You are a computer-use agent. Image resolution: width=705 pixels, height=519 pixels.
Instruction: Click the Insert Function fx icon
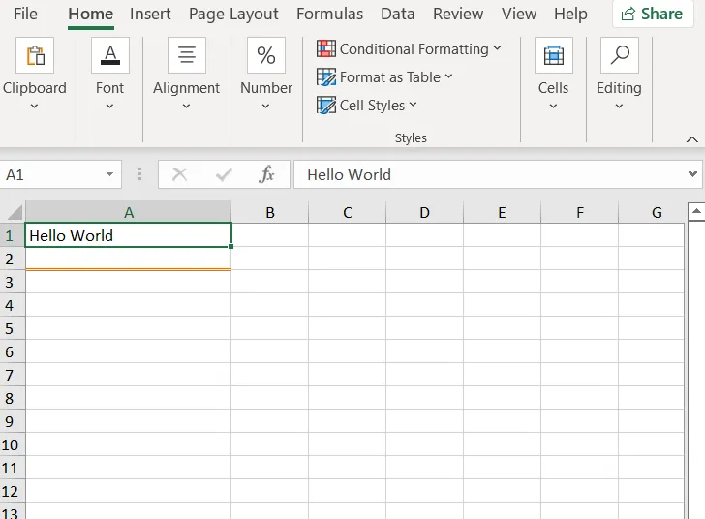click(266, 174)
